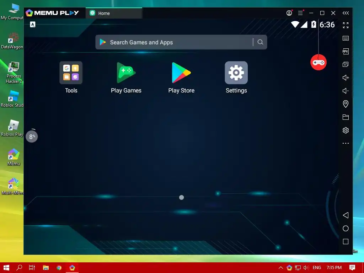The height and width of the screenshot is (273, 364).
Task: Click the MEmu icon in system tray
Action: (289, 268)
